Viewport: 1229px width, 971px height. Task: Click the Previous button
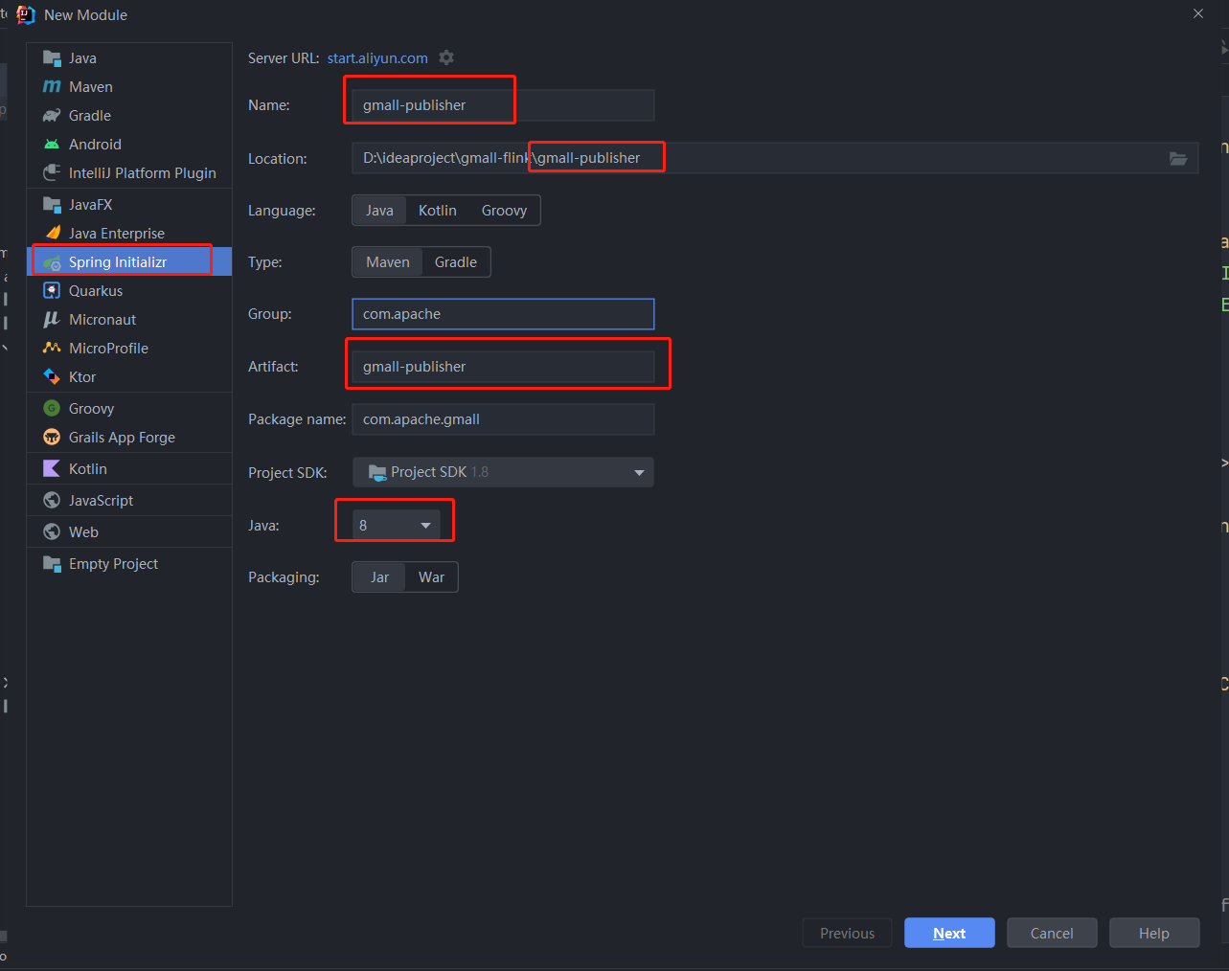847,933
